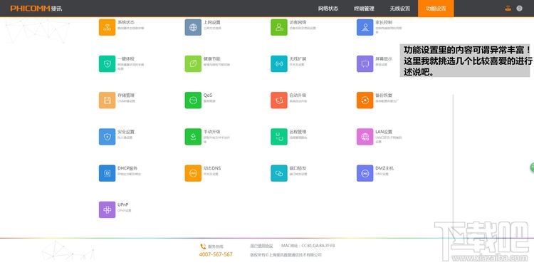Click the MAC地址 text in footer
534x265 pixels.
coord(308,246)
